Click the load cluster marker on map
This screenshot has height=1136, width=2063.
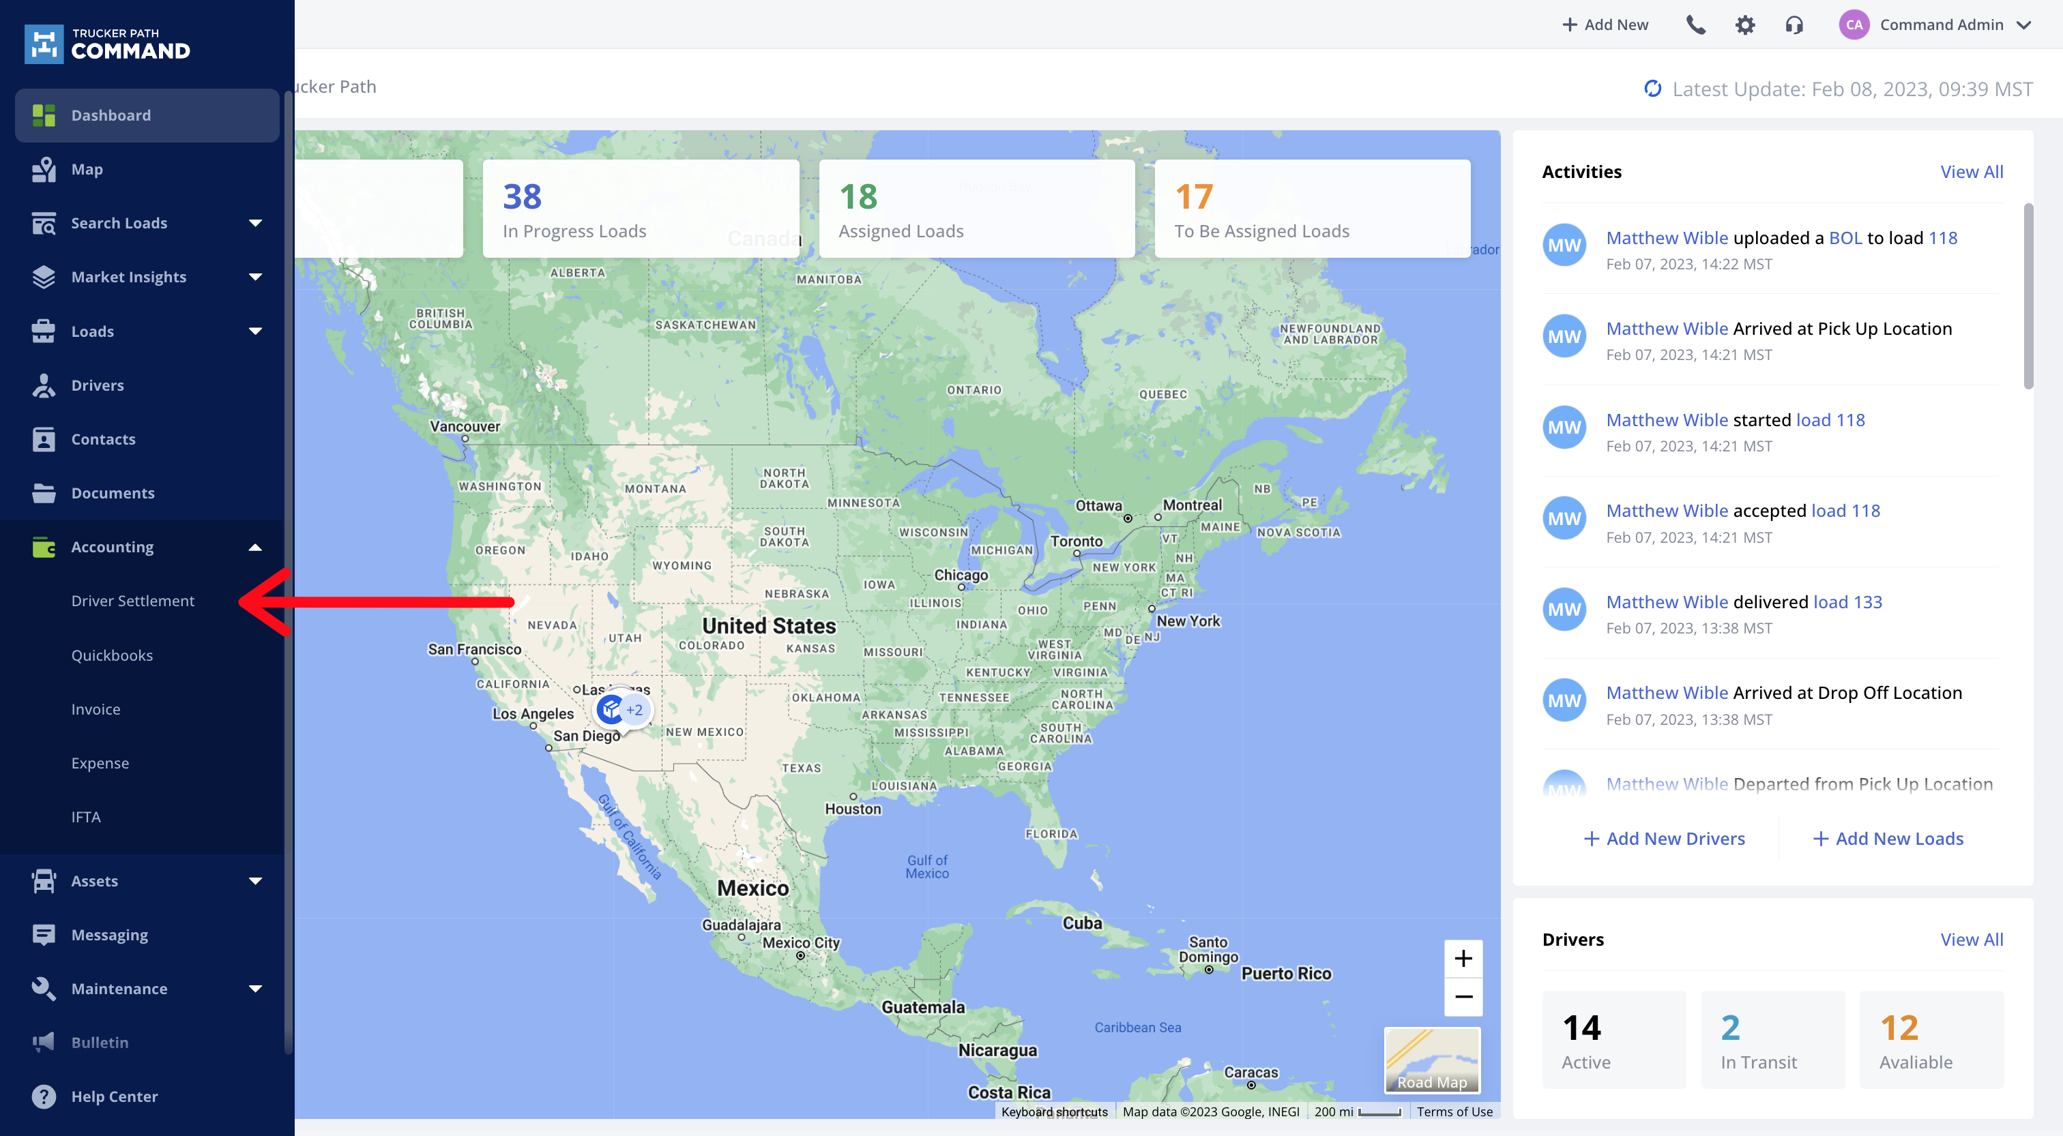click(624, 709)
